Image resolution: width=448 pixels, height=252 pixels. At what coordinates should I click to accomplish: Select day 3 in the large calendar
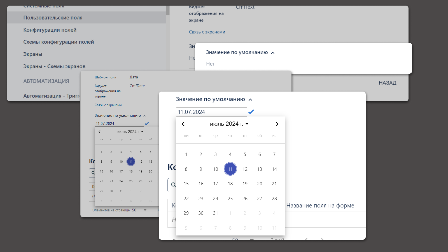(x=216, y=154)
